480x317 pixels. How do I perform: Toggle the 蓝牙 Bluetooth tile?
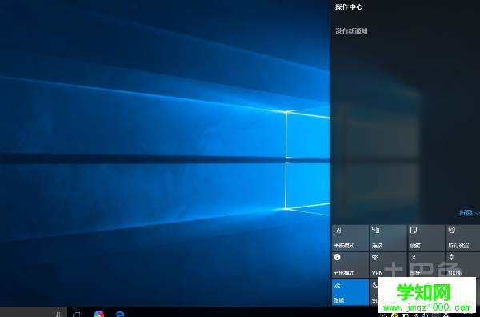tap(426, 265)
